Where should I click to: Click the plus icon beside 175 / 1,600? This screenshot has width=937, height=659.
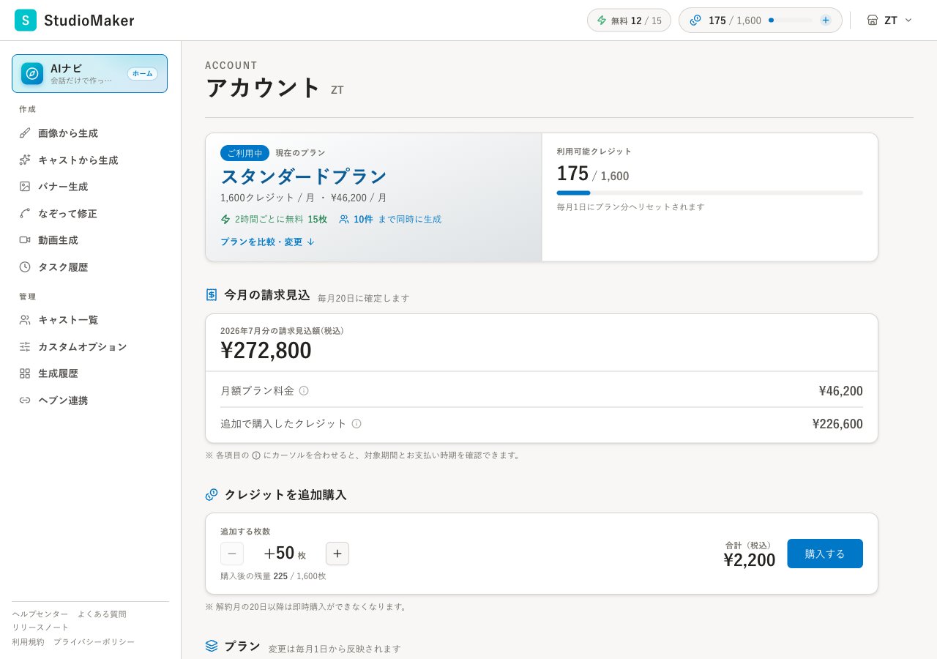826,21
